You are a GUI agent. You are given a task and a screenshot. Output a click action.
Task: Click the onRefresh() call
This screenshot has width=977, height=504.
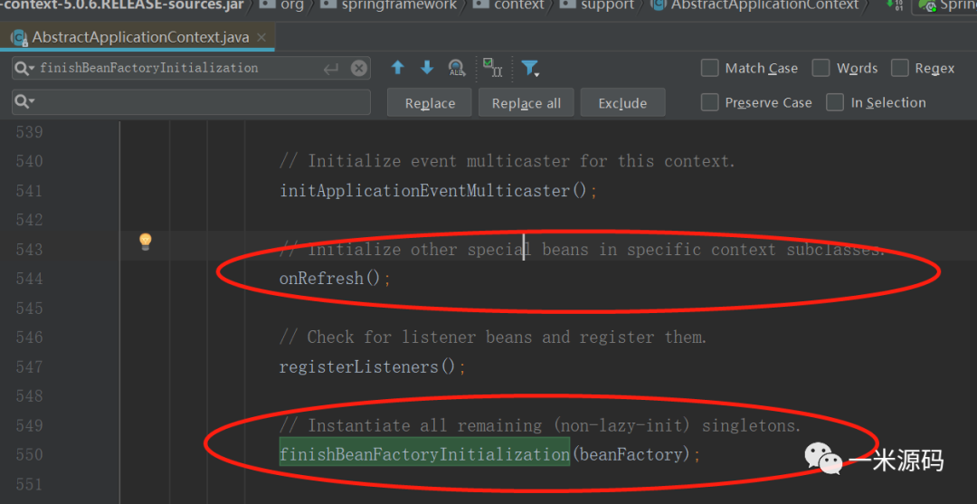[329, 278]
